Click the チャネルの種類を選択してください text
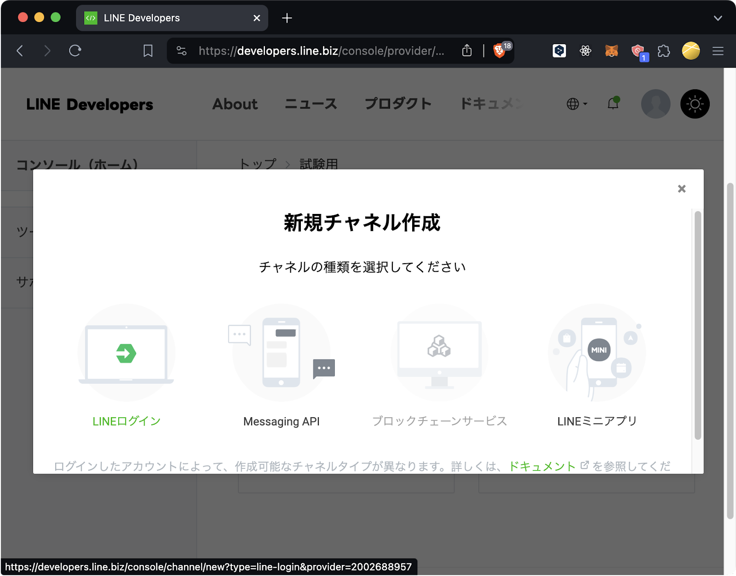The height and width of the screenshot is (576, 736). (x=362, y=267)
